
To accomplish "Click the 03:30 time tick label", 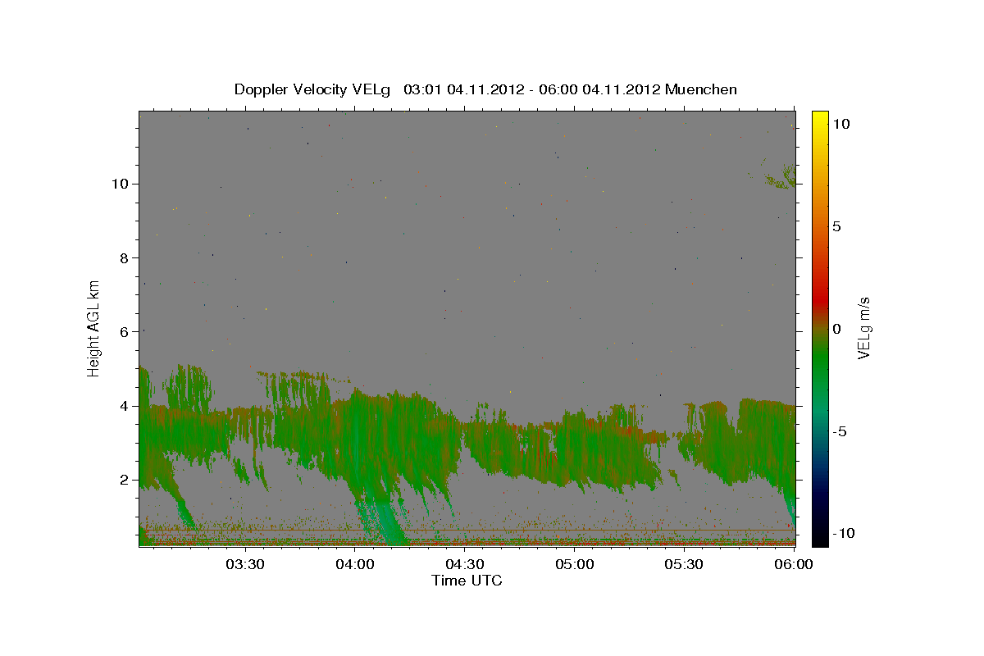I will 244,564.
